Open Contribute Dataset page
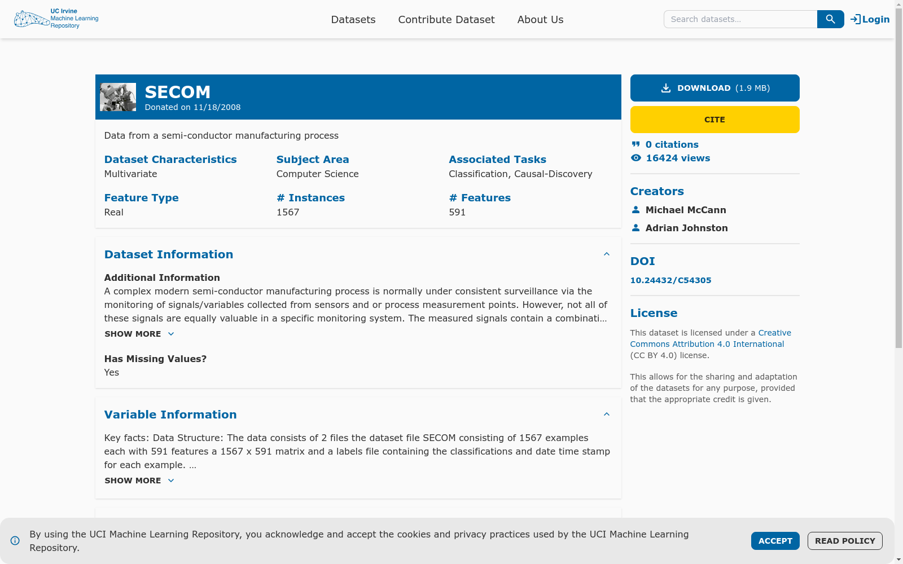The image size is (903, 564). coord(446,19)
